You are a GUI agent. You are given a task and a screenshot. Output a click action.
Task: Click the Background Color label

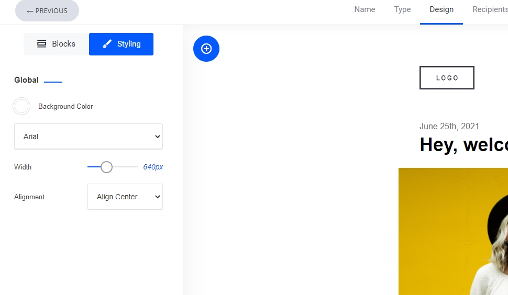[x=65, y=106]
